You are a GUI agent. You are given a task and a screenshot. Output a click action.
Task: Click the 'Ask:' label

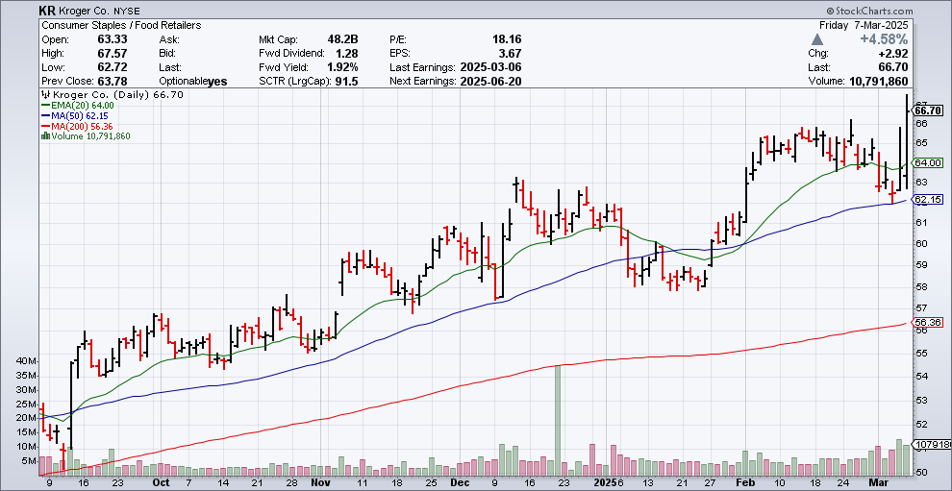(168, 39)
